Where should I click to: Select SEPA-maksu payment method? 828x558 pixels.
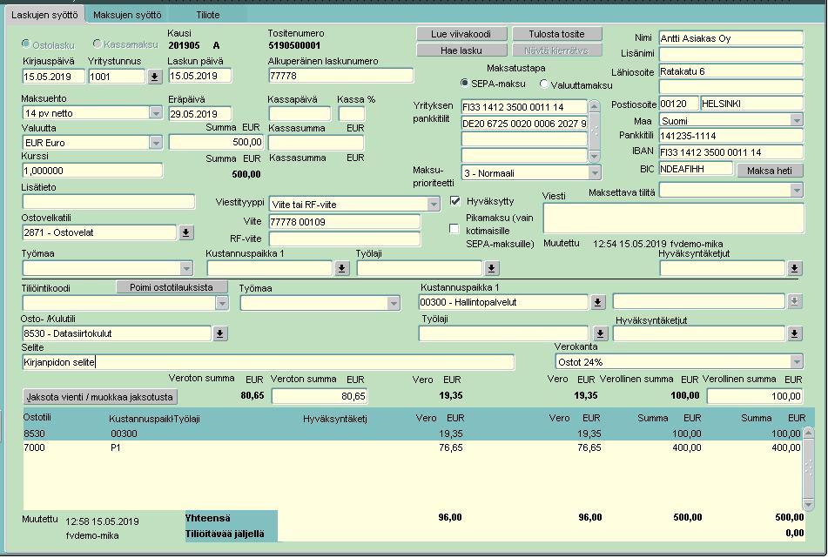point(464,83)
